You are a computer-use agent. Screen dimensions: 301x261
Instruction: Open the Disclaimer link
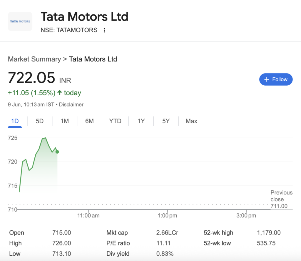[71, 104]
